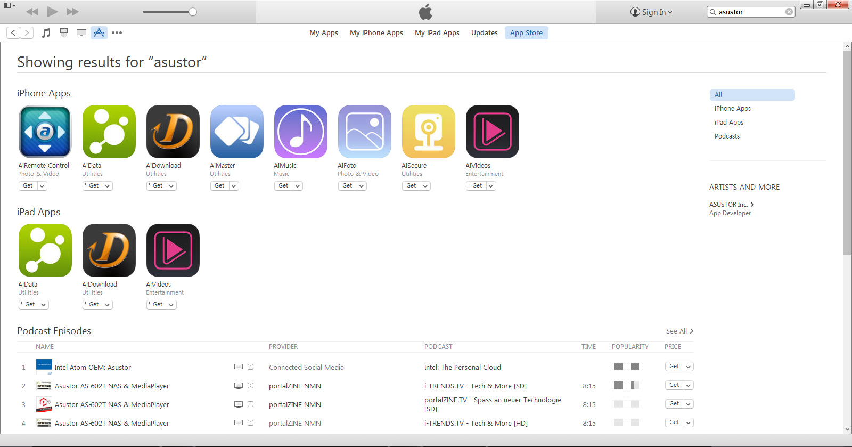Open the AiMusic app icon

point(300,132)
